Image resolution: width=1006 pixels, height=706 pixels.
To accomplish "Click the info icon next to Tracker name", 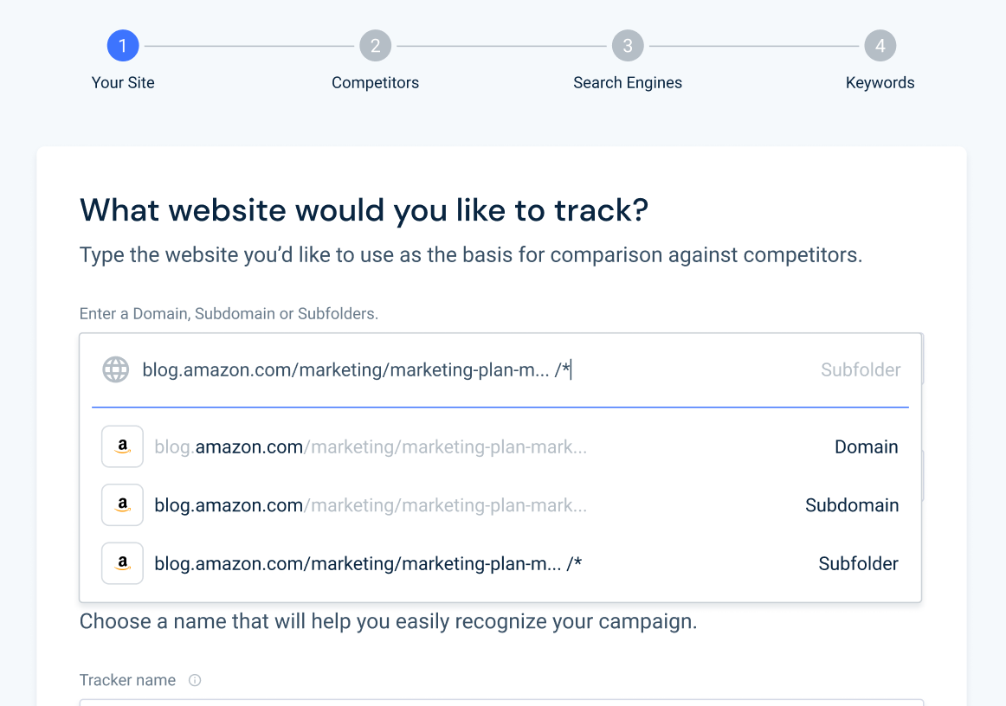I will point(195,680).
